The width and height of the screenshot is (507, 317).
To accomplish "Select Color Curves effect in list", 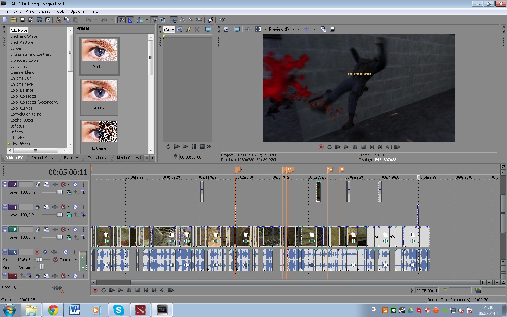I will point(21,108).
